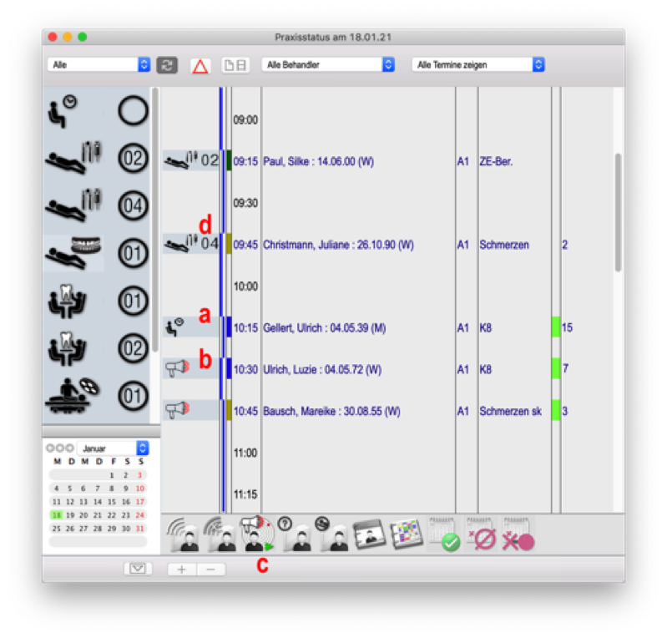
Task: Select day 24 in the mini calendar
Action: point(139,515)
